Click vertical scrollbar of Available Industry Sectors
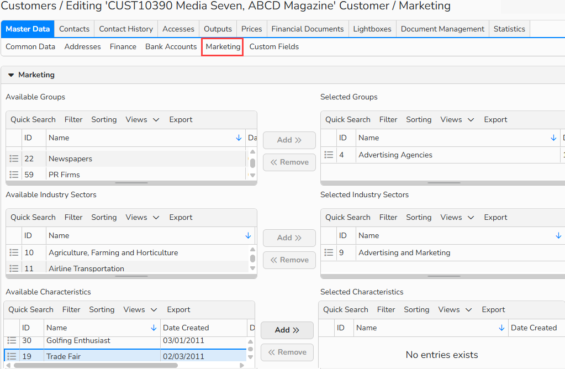The image size is (565, 369). pos(252,259)
